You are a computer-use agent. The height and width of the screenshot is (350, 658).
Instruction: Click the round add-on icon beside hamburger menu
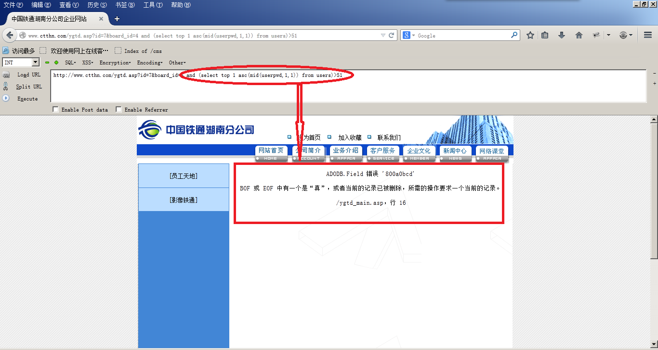coord(623,35)
